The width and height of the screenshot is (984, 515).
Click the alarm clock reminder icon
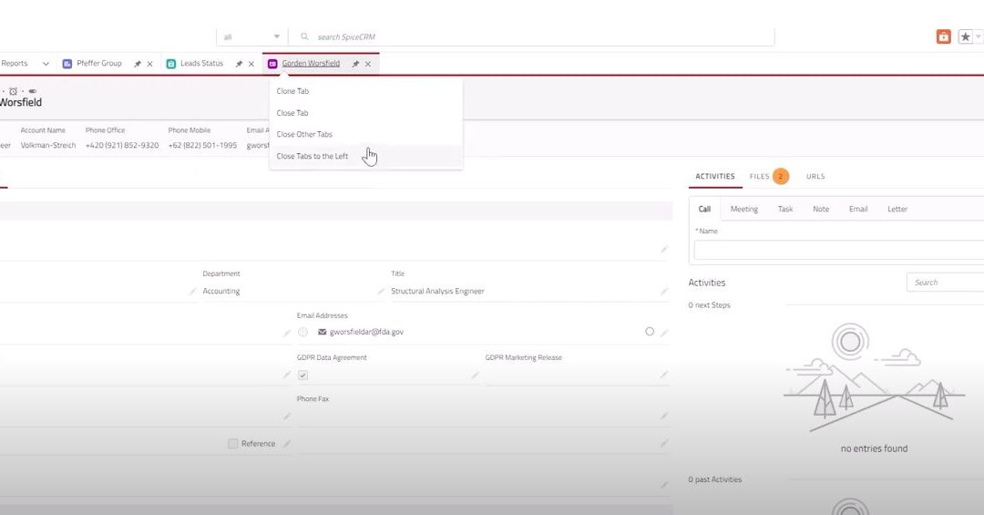coord(13,92)
